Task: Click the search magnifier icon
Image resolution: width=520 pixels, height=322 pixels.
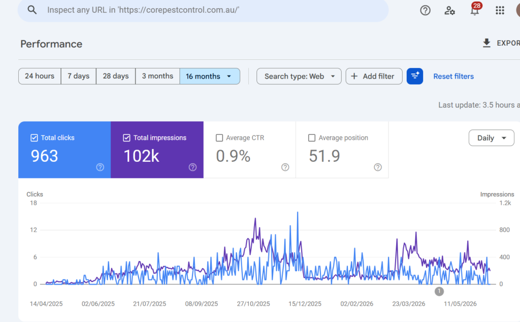Action: [x=32, y=10]
